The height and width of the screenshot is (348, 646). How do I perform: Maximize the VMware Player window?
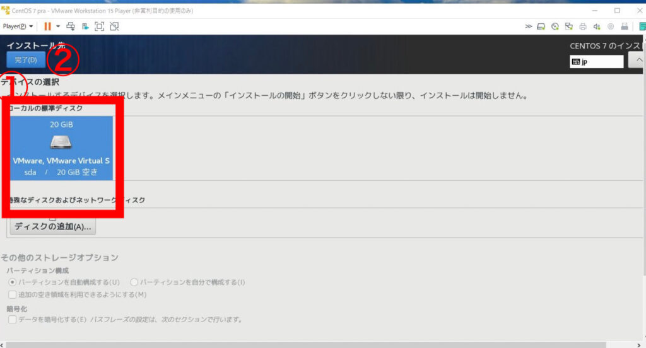pyautogui.click(x=617, y=11)
